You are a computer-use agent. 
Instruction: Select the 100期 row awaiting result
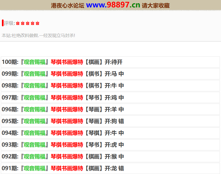110,62
